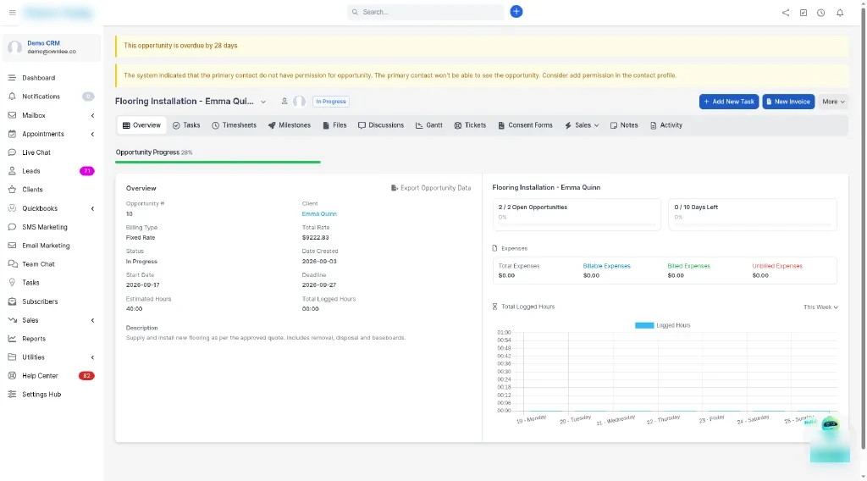Click the 0 / 10 Days Left card

752,214
